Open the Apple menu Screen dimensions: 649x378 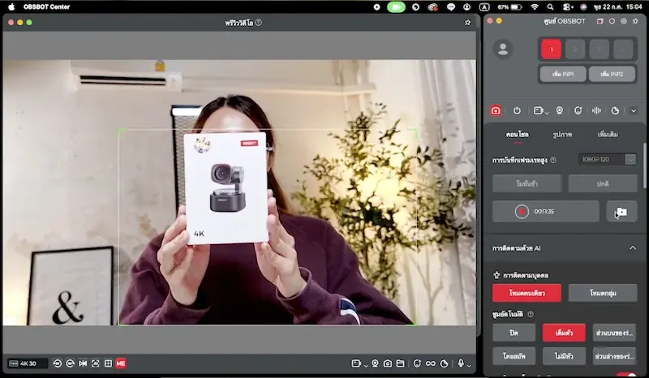[x=11, y=6]
